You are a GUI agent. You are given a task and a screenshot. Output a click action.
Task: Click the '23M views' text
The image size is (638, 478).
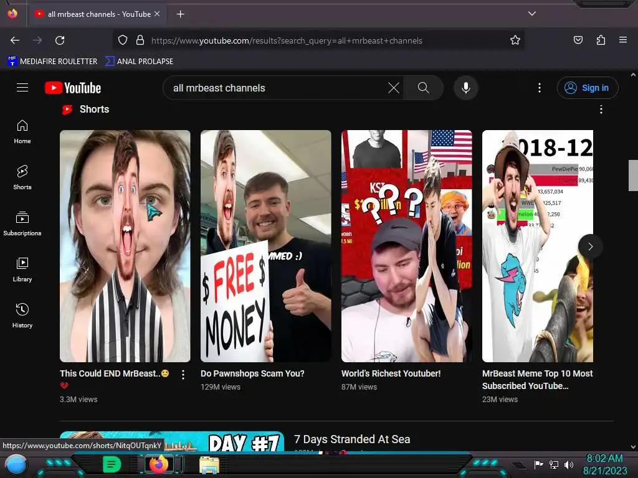500,400
